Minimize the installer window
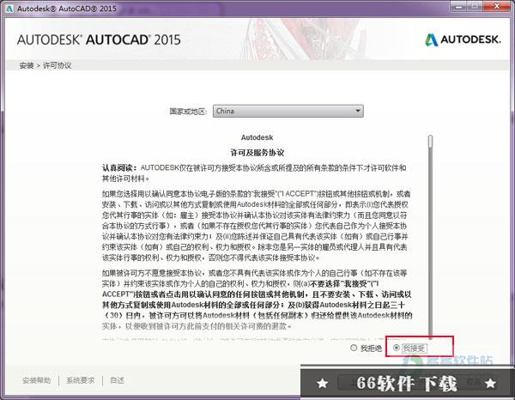Viewport: 515px width, 400px height. point(459,6)
